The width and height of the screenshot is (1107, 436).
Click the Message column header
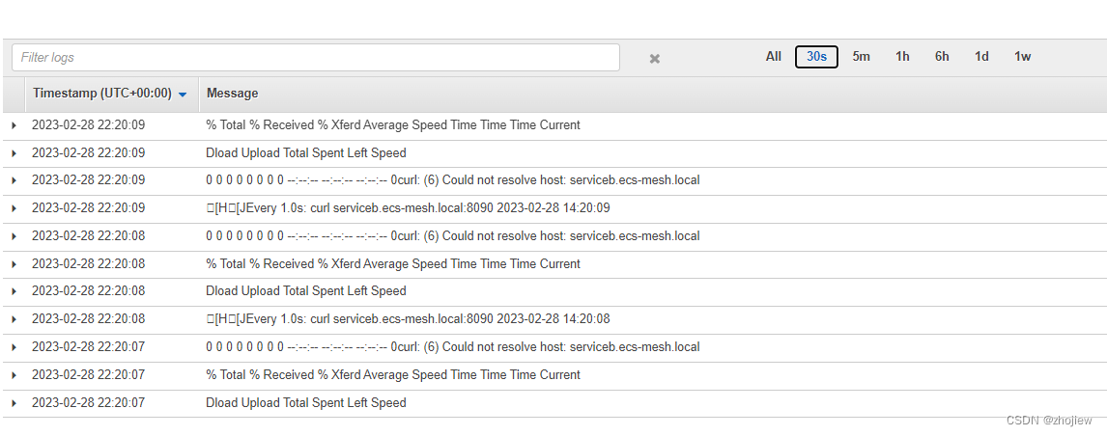click(x=232, y=94)
